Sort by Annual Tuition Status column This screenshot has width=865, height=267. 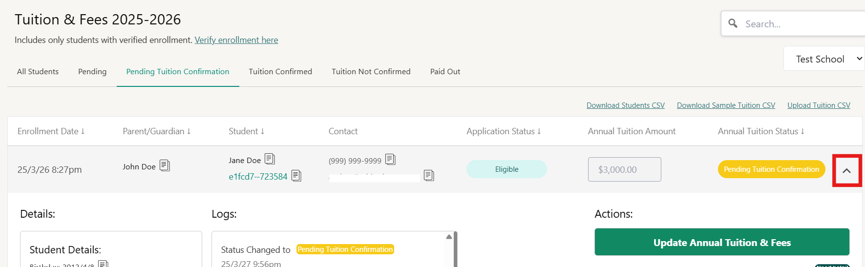(760, 131)
